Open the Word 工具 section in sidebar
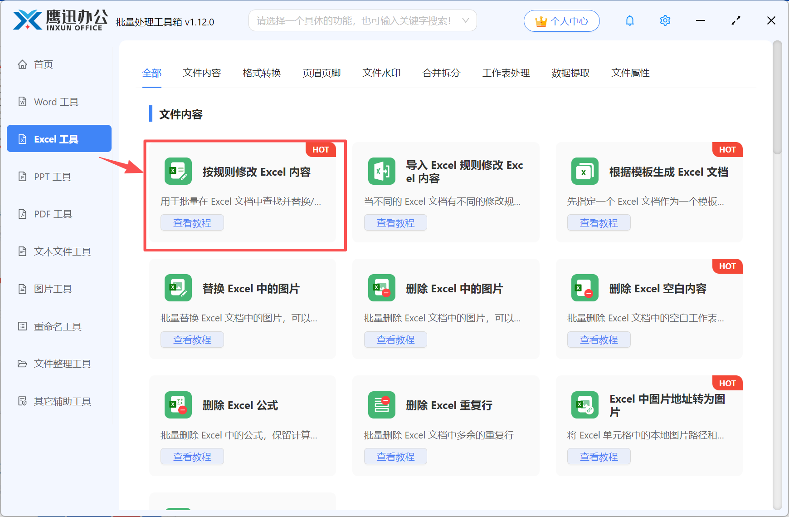This screenshot has width=789, height=517. point(55,102)
